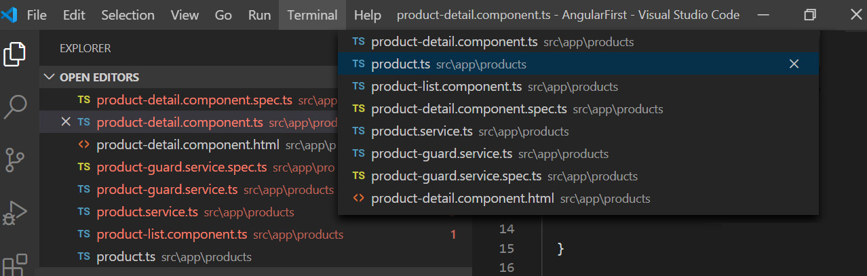Open the Search activity bar icon
867x276 pixels.
coord(16,107)
